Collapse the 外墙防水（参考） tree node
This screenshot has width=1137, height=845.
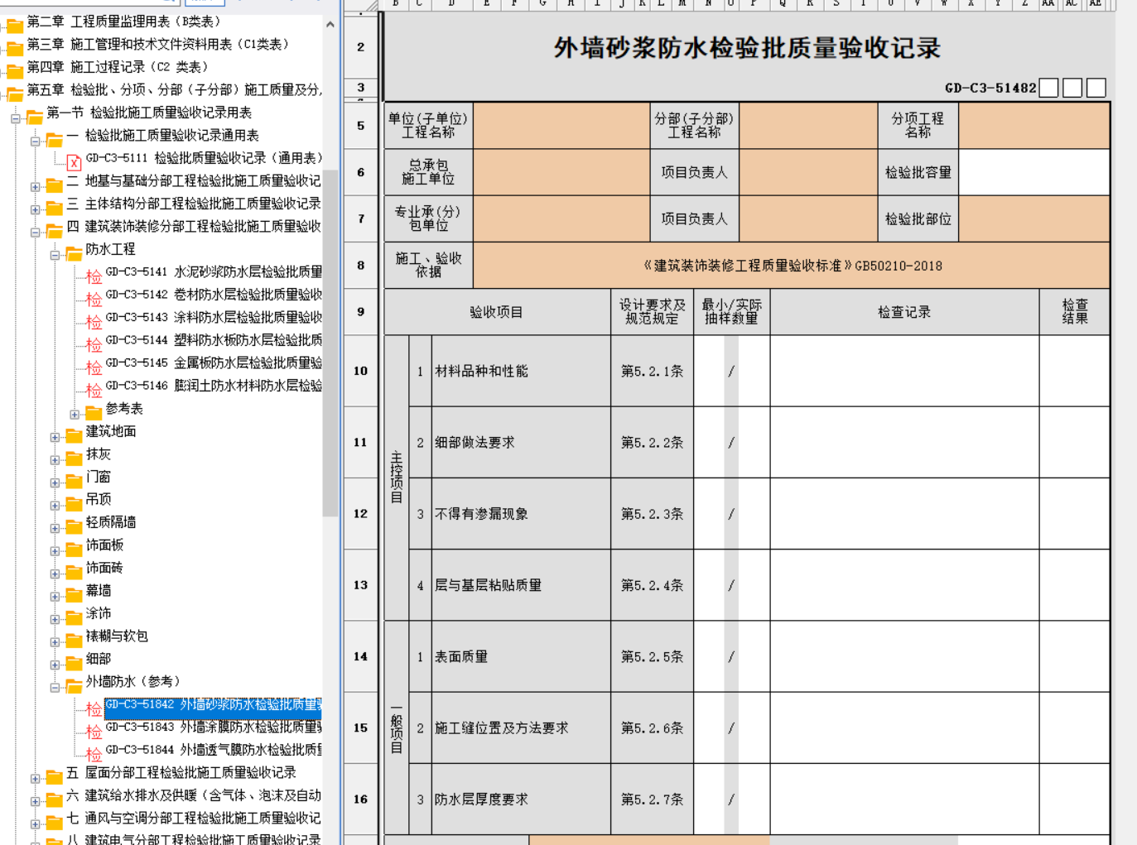point(55,687)
